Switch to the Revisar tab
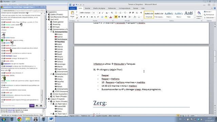217x122 pixels. 136,8
